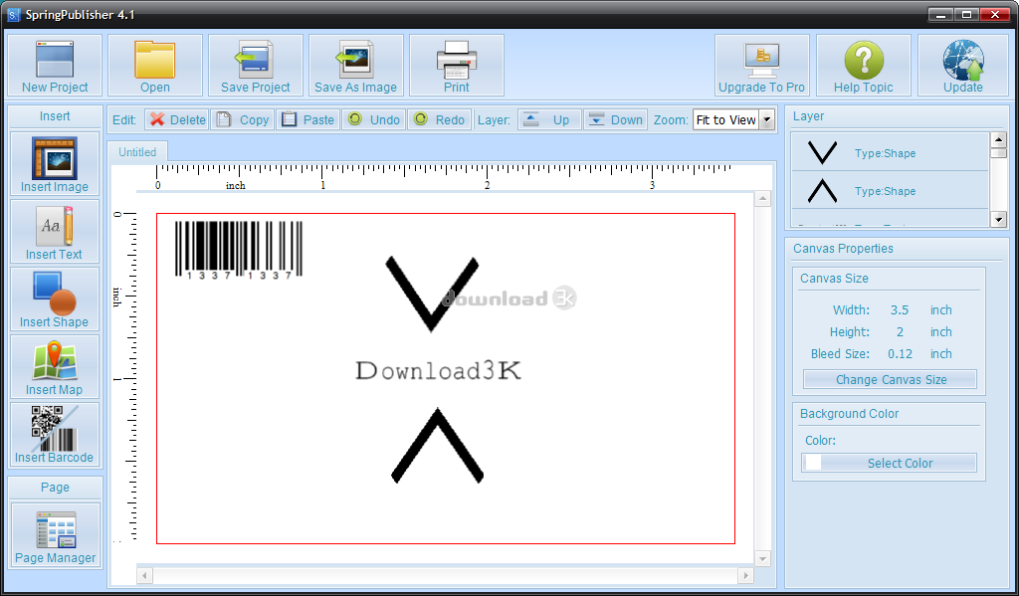Select the V shape on canvas
1019x596 pixels.
coord(432,295)
